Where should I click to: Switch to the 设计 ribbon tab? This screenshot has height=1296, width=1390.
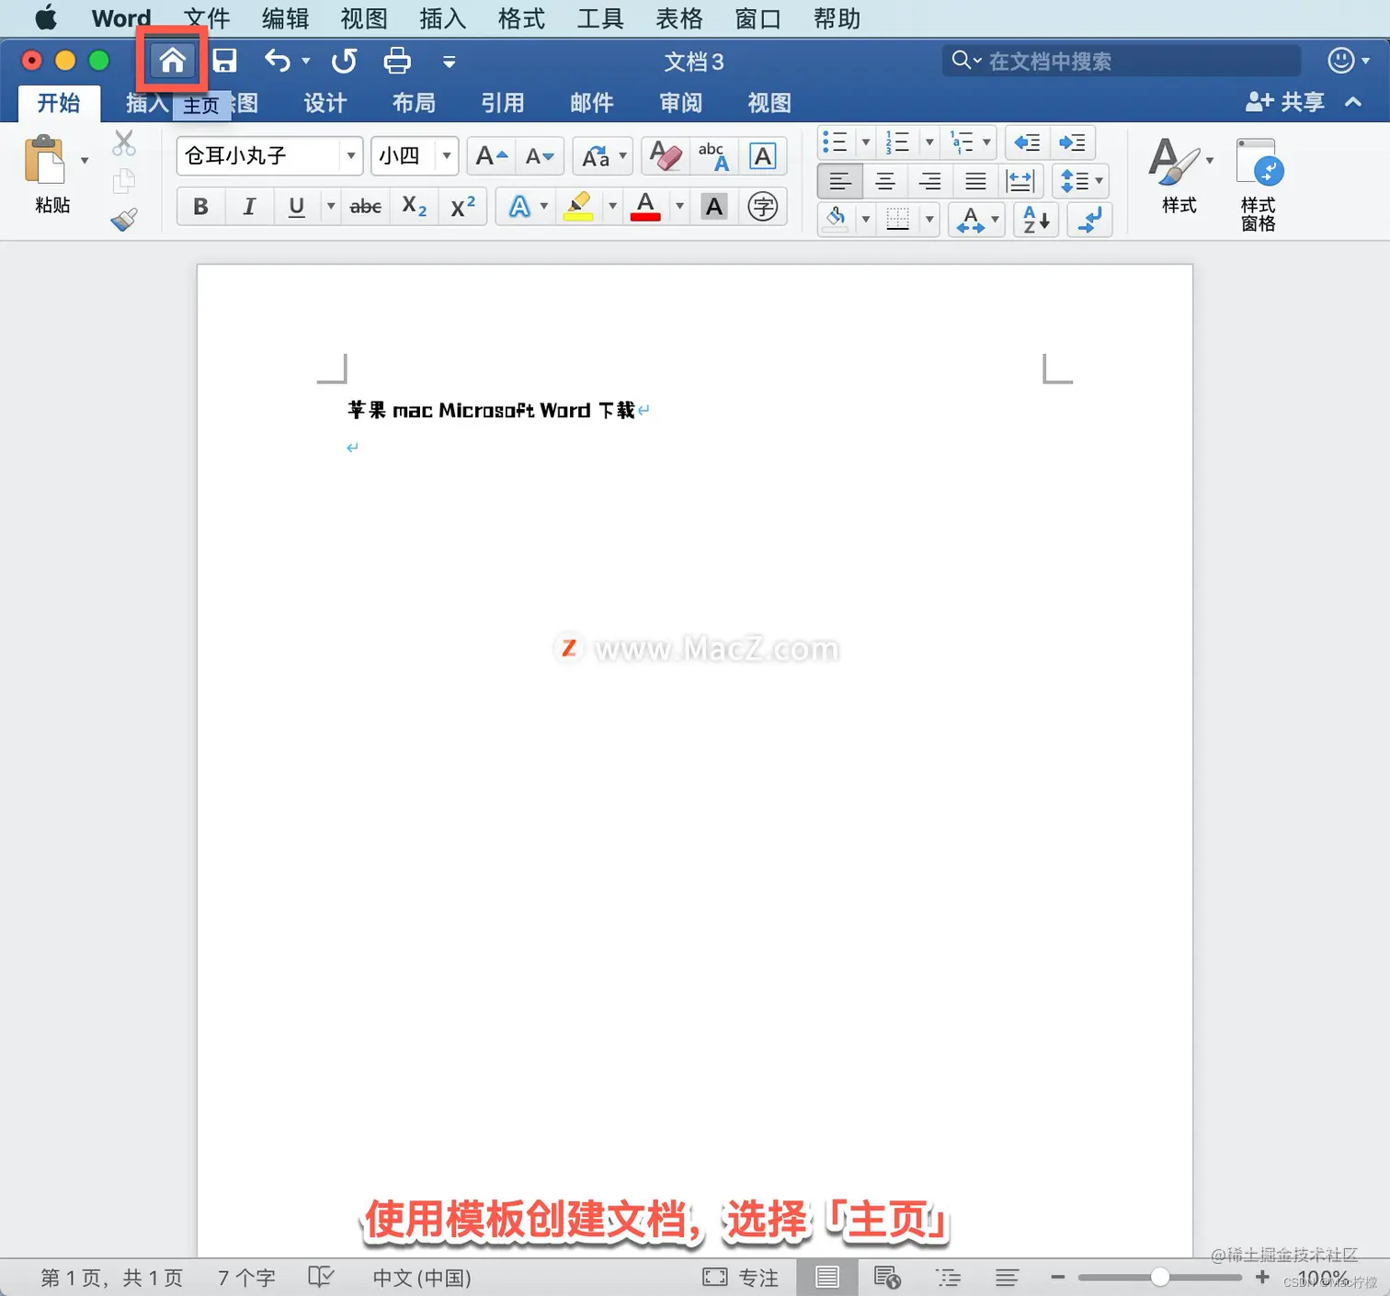coord(325,103)
